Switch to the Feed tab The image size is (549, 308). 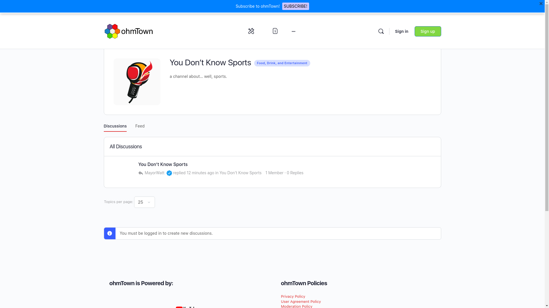pyautogui.click(x=140, y=126)
